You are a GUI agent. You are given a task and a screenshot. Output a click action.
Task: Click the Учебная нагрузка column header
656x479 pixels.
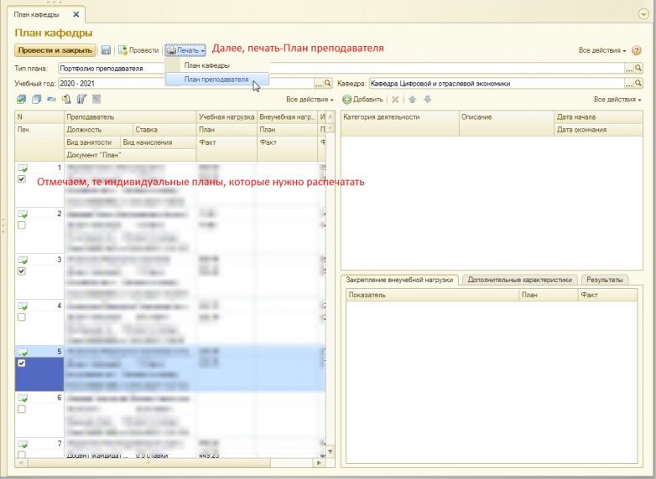point(226,117)
